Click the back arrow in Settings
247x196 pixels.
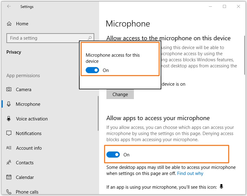[x=9, y=7]
